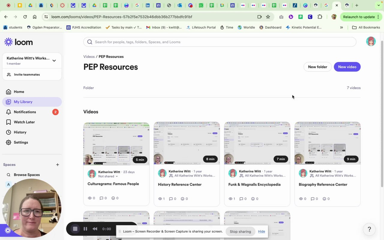Open Funk & Wagnalls Encyclopedia thumbnail
384x240 pixels.
pyautogui.click(x=257, y=143)
